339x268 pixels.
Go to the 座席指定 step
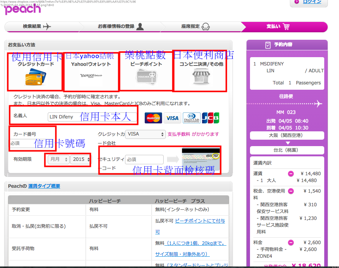[195, 26]
